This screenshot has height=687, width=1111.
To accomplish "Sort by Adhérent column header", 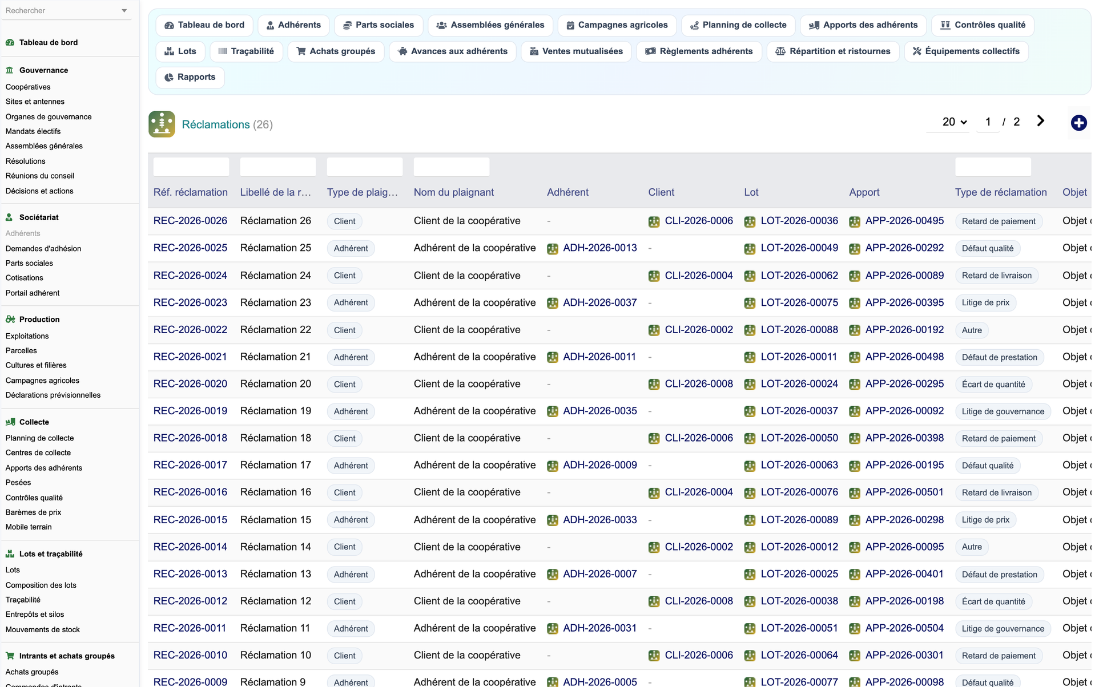I will click(567, 192).
